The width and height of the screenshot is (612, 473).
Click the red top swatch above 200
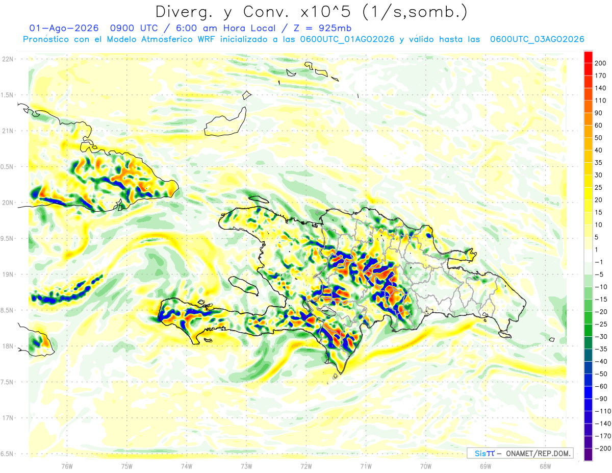(x=588, y=57)
